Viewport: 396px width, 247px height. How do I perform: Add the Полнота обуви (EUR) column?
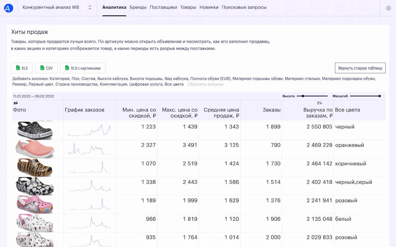click(x=211, y=79)
